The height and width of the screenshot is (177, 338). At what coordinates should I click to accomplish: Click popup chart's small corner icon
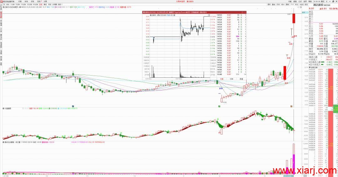pyautogui.click(x=209, y=15)
